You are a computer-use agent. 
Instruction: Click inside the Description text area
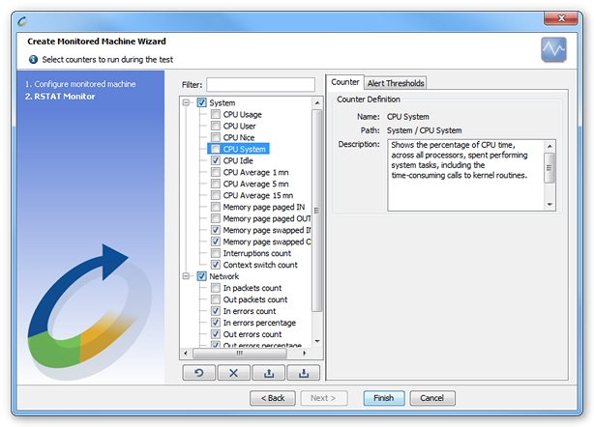click(x=465, y=175)
